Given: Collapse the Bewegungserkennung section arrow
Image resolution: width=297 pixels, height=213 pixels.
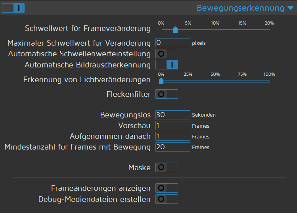Looking at the screenshot, I should click(x=290, y=8).
